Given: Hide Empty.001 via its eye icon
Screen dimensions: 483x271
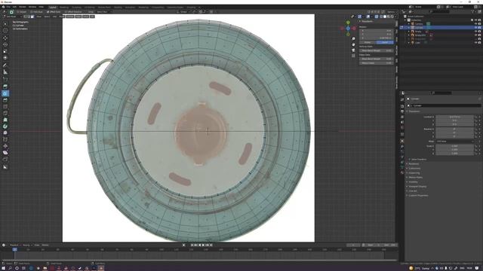Looking at the screenshot, I should point(475,35).
